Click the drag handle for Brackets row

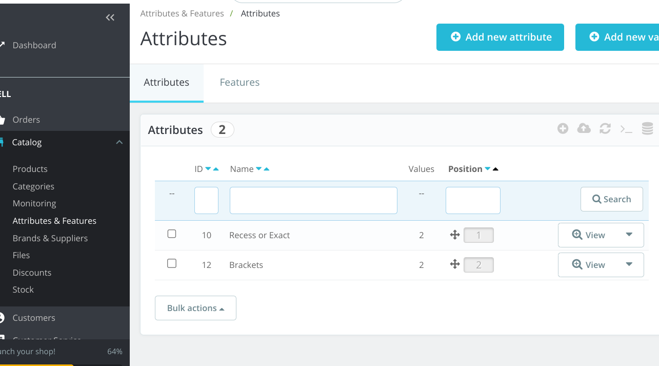click(454, 264)
